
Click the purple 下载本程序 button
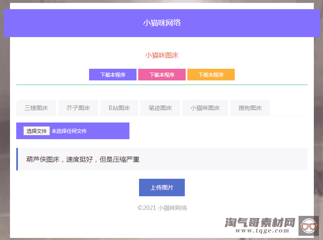point(113,75)
